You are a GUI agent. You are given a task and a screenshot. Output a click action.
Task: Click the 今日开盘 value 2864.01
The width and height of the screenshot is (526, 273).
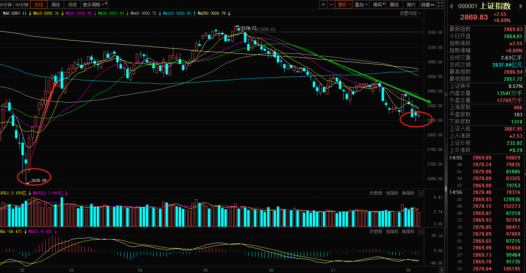tap(513, 36)
